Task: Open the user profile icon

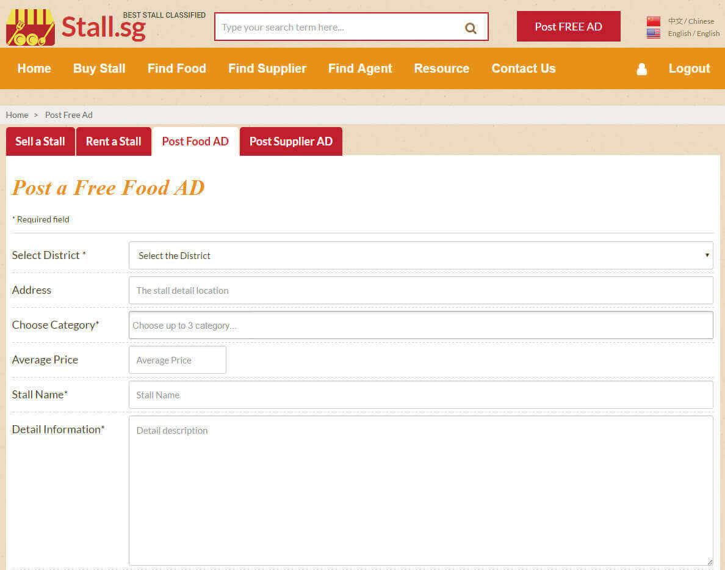Action: [x=641, y=69]
